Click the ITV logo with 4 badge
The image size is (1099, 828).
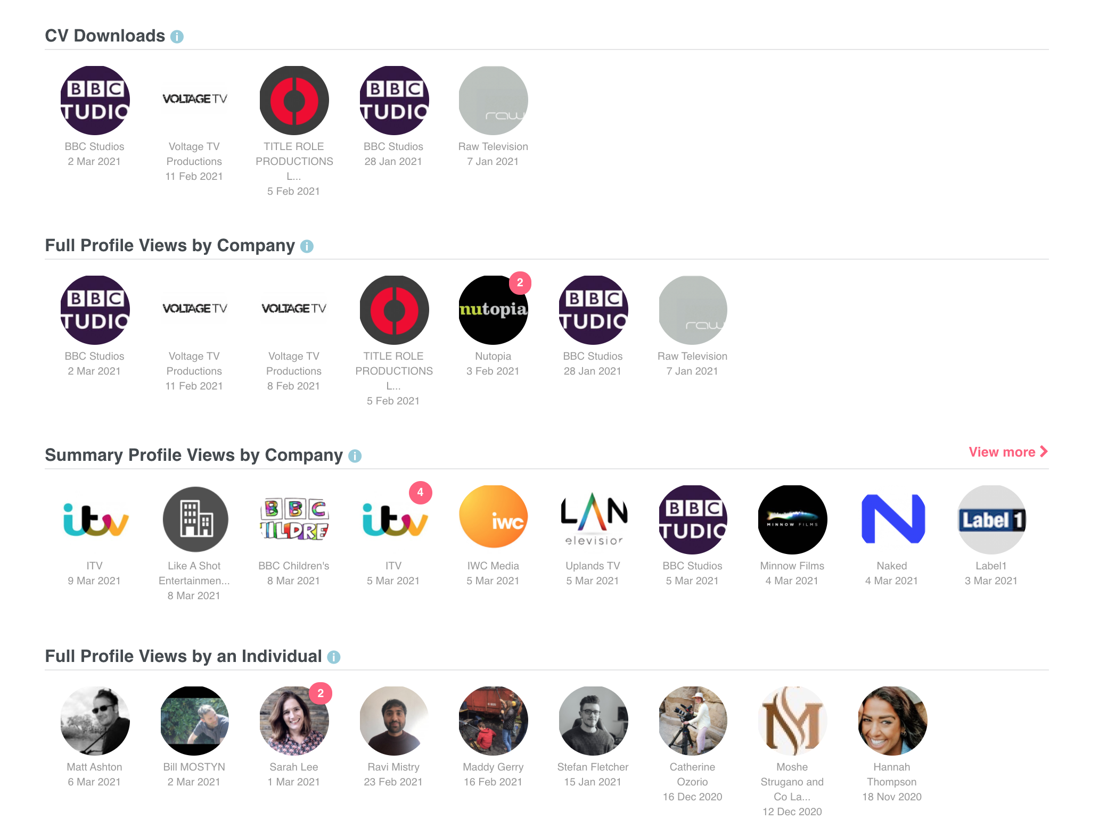(393, 520)
